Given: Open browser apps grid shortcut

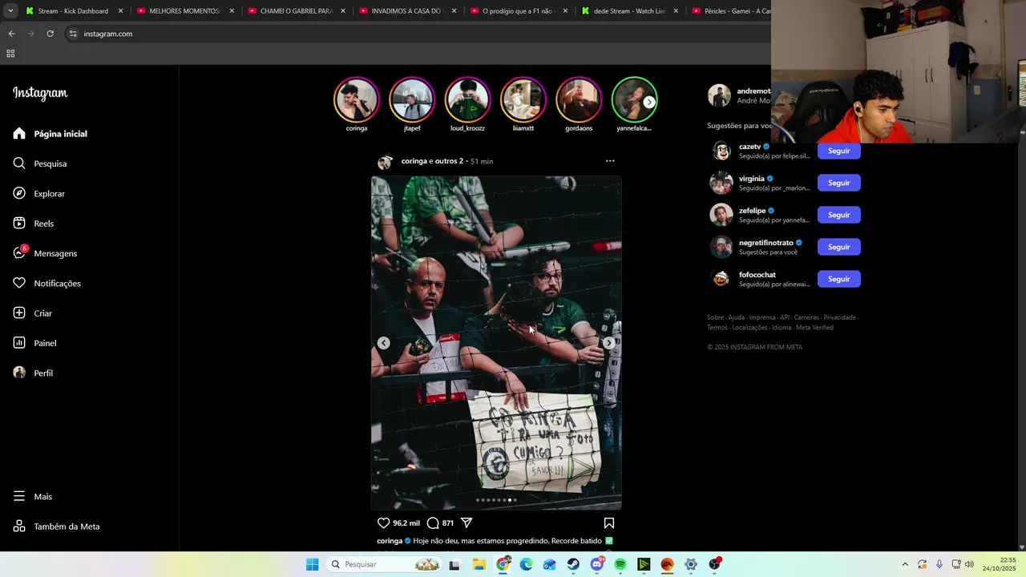Looking at the screenshot, I should (10, 54).
